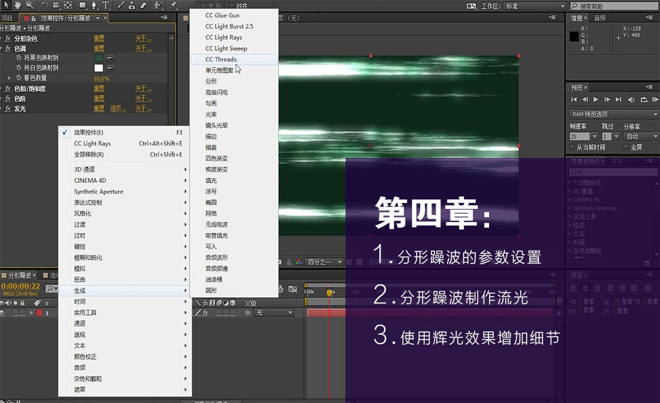Toggle layer 1 video visibility eye
660x403 pixels.
pyautogui.click(x=2, y=313)
